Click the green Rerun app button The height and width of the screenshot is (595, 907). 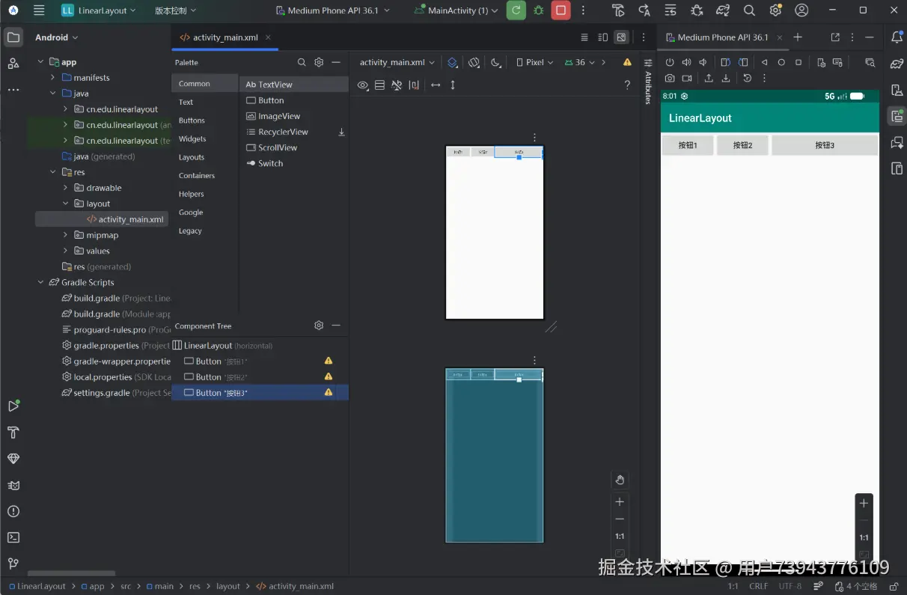click(x=516, y=10)
